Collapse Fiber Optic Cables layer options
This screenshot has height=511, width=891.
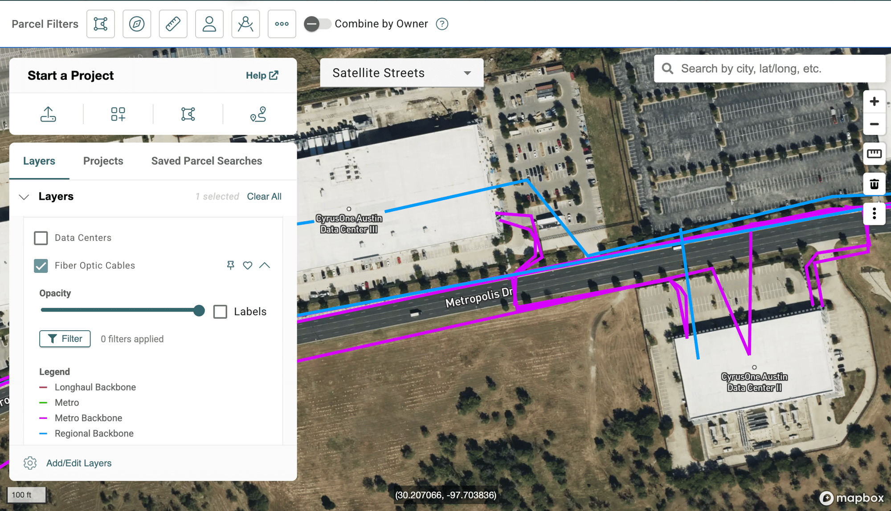(265, 265)
